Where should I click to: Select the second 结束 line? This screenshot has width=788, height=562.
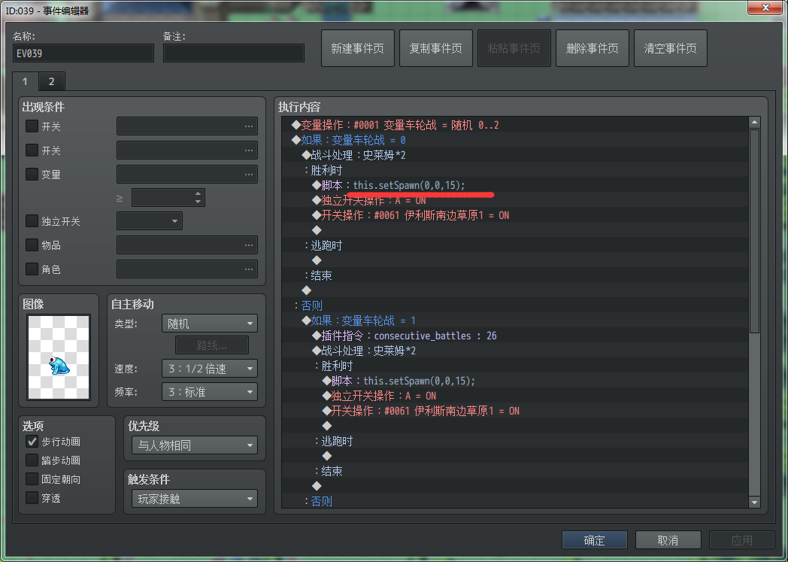[x=514, y=471]
